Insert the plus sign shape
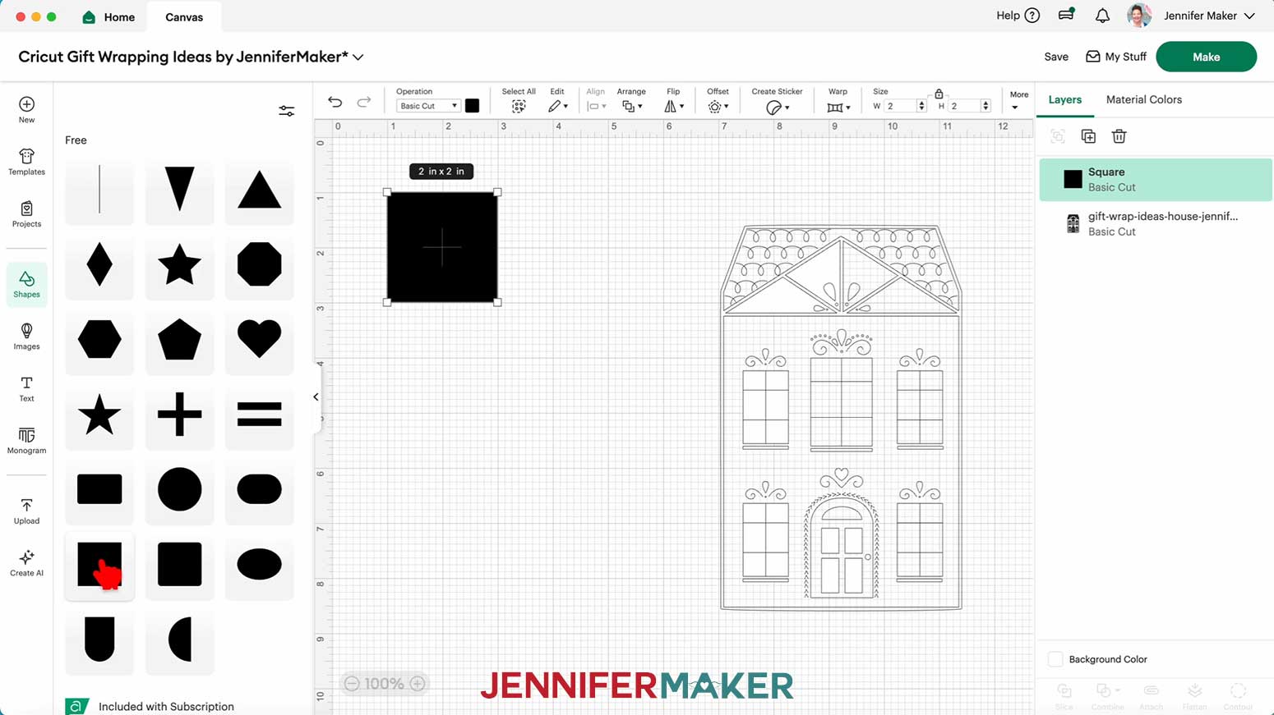 coord(179,415)
